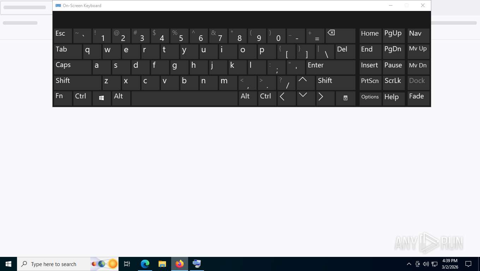The image size is (480, 271).
Task: Click the Enter key
Action: pos(331,67)
